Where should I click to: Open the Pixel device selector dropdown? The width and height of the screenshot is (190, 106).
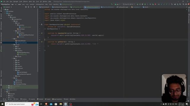pos(129,4)
